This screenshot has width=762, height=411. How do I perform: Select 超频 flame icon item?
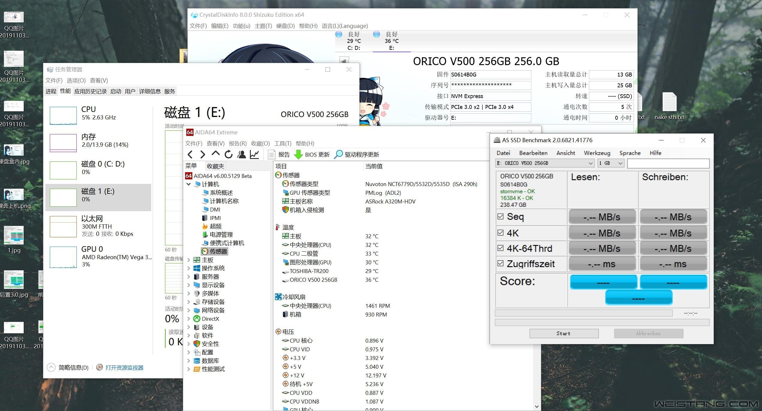pyautogui.click(x=212, y=226)
